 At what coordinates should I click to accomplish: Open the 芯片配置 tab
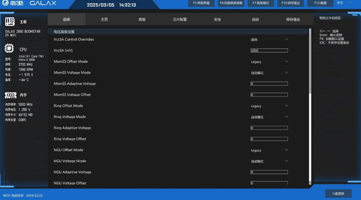tap(180, 19)
